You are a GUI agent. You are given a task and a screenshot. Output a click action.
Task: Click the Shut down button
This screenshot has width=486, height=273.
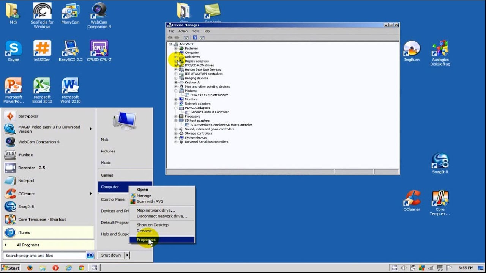pyautogui.click(x=111, y=255)
